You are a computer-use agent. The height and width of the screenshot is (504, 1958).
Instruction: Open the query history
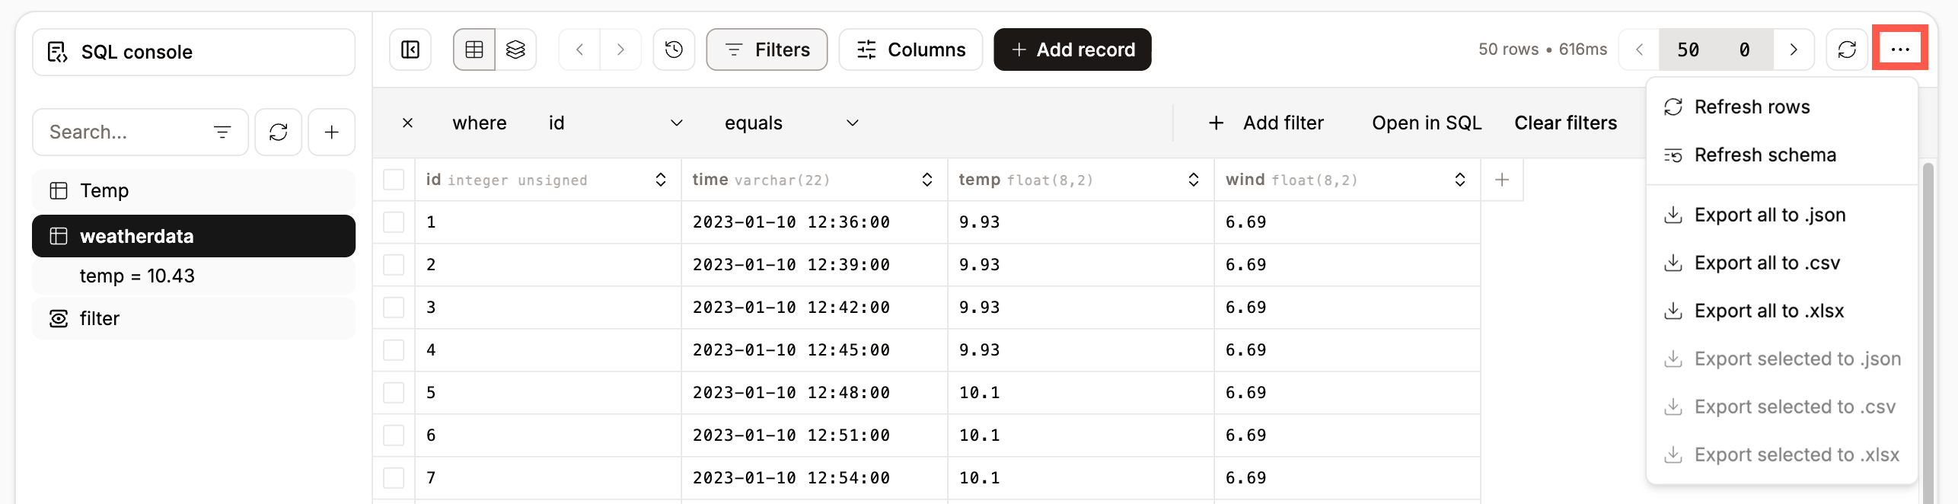674,49
